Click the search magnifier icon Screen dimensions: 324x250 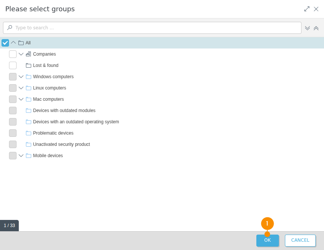[x=10, y=28]
